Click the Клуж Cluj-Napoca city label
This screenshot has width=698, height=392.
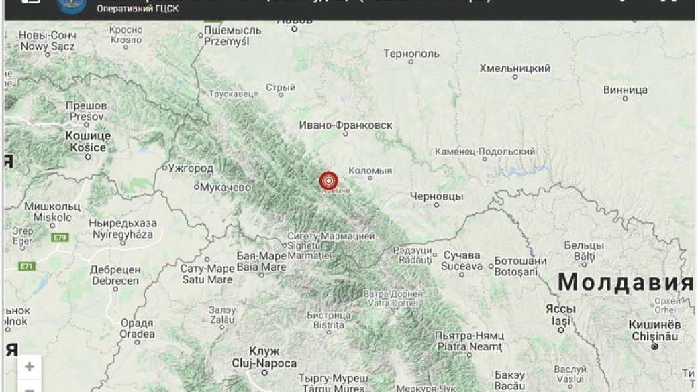tap(264, 357)
